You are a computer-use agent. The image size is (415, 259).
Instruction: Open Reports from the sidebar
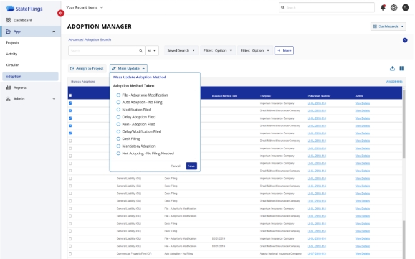[20, 88]
